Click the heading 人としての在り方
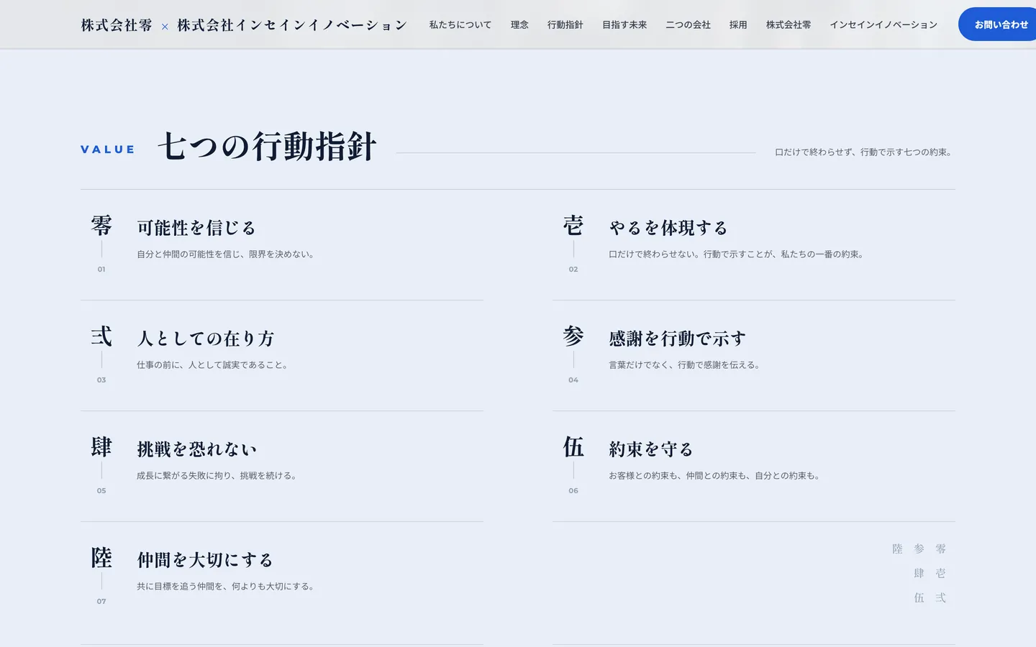This screenshot has height=647, width=1036. 206,339
